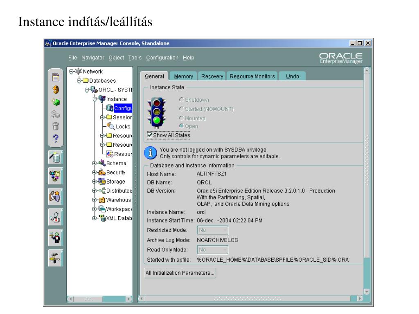
Task: Collapse the Instance tree node
Action: 95,99
